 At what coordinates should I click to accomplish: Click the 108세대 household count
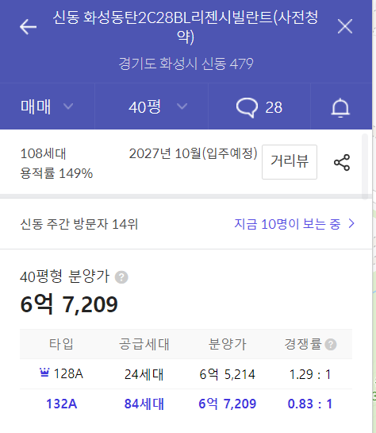(44, 153)
